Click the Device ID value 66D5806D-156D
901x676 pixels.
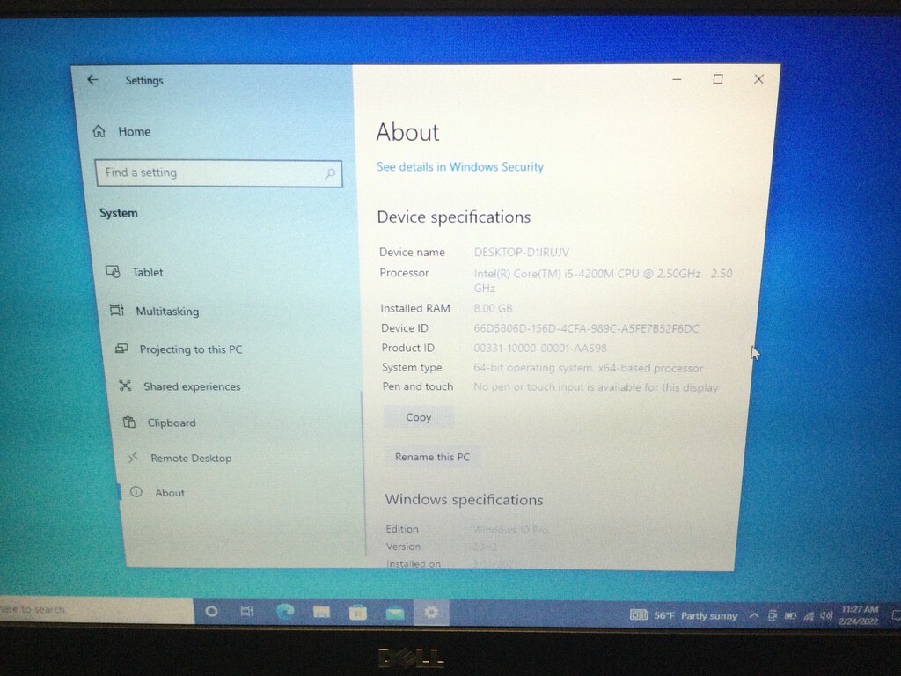pos(586,328)
